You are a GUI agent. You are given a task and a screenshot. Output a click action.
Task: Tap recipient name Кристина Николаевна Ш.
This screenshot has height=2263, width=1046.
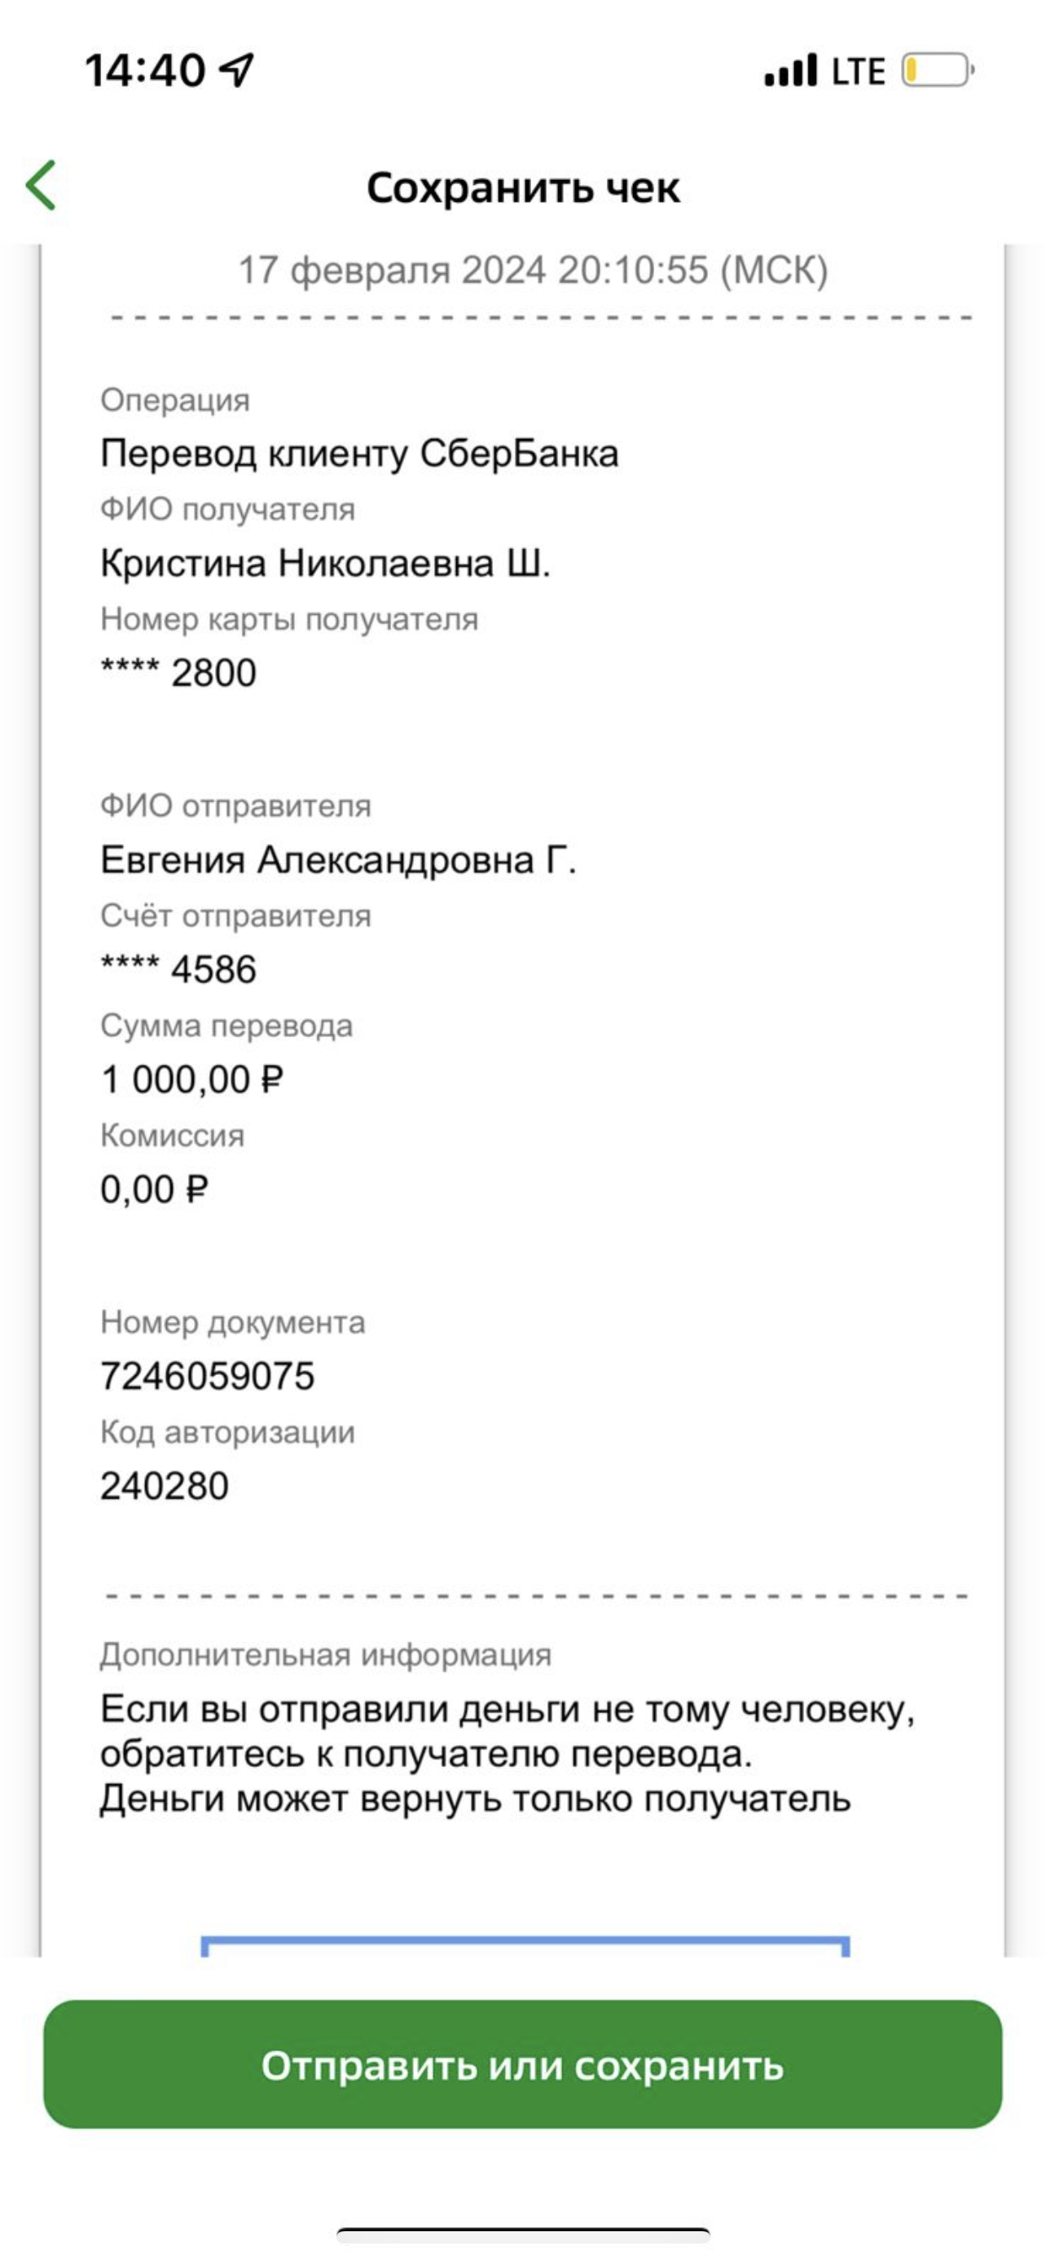[x=325, y=563]
